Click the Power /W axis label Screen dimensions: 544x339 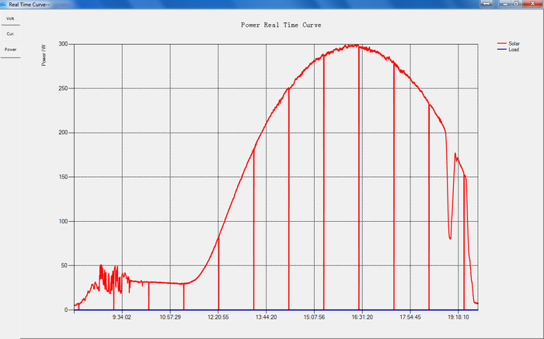point(44,57)
